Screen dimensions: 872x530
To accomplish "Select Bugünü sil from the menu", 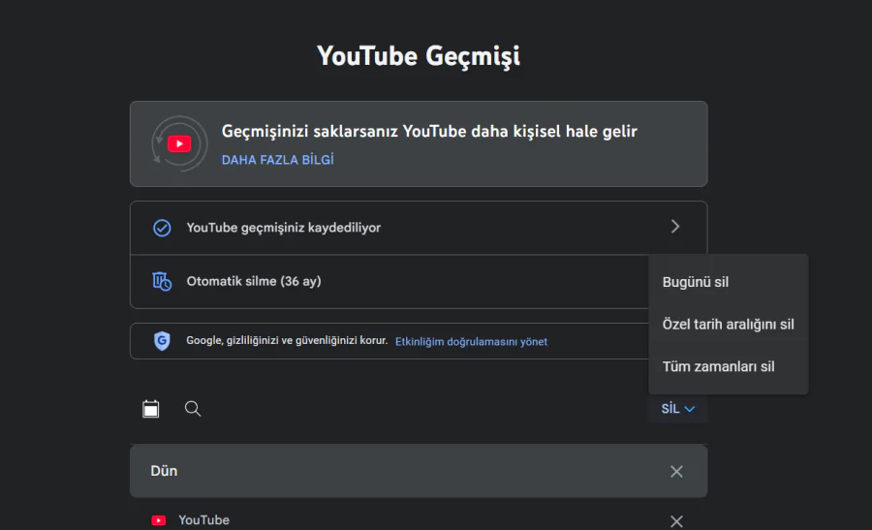I will (x=696, y=282).
